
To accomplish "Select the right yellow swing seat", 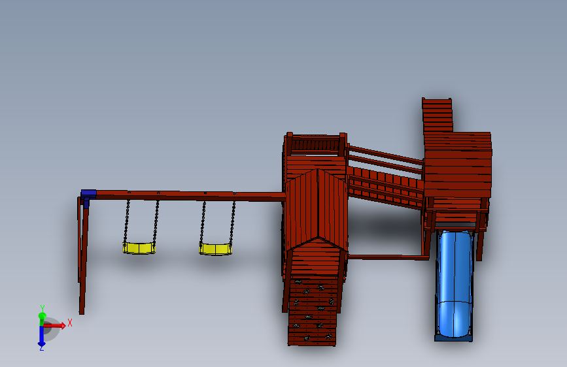I will click(216, 249).
